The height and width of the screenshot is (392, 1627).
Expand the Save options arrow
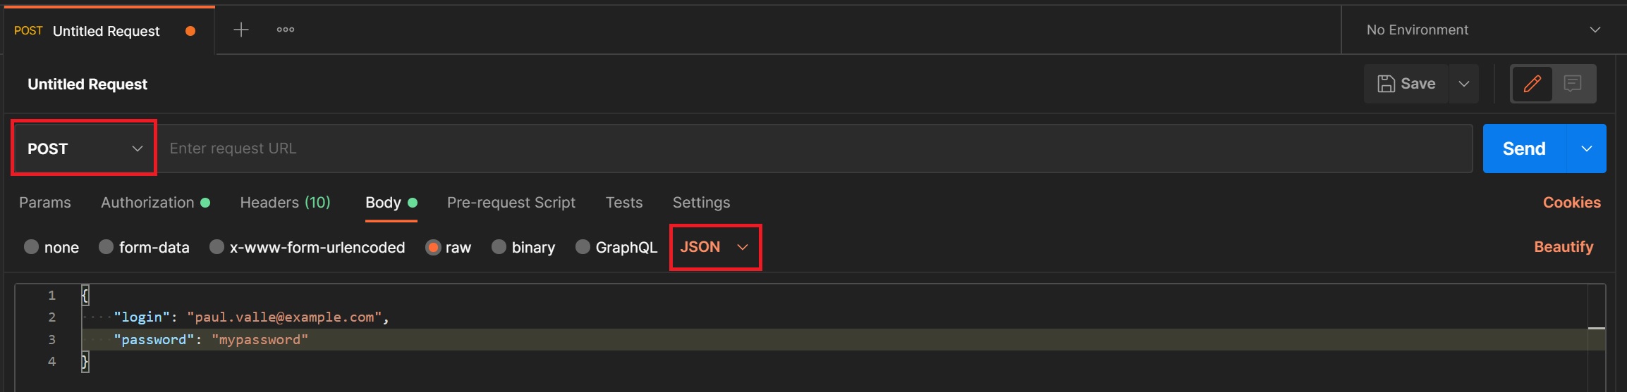click(1464, 84)
